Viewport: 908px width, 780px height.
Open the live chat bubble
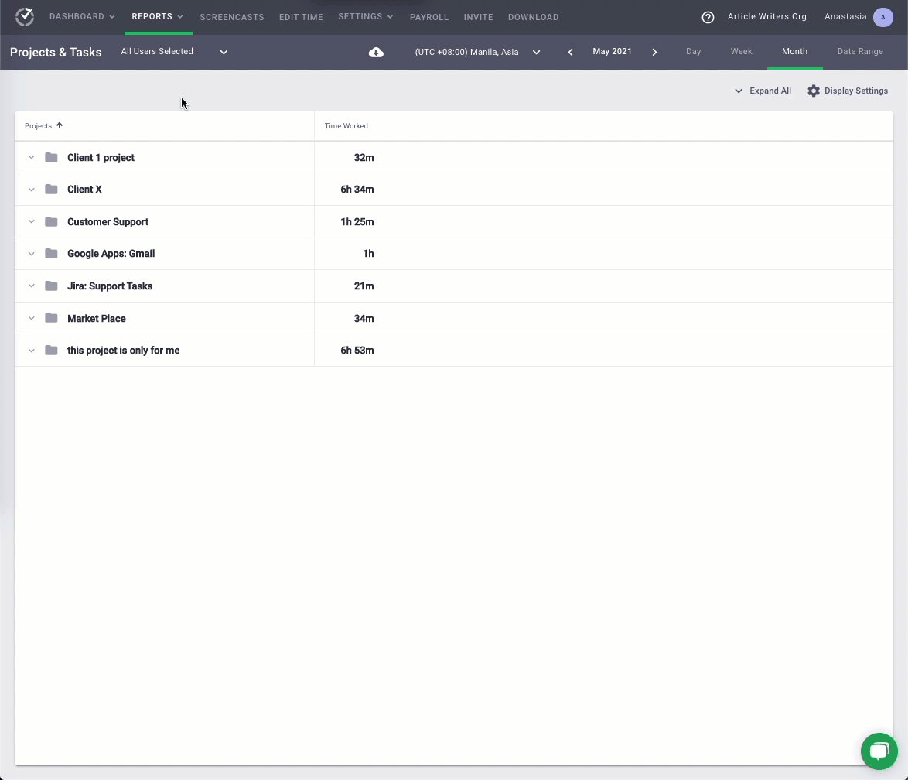[x=879, y=751]
